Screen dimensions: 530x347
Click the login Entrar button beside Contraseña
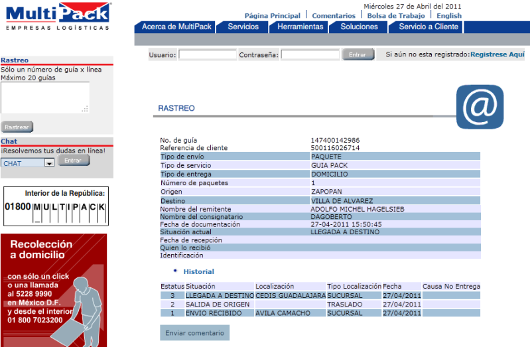point(358,54)
